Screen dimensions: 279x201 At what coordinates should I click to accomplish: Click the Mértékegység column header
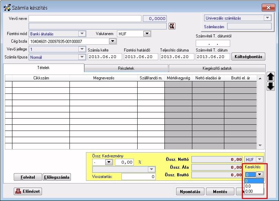click(x=178, y=78)
